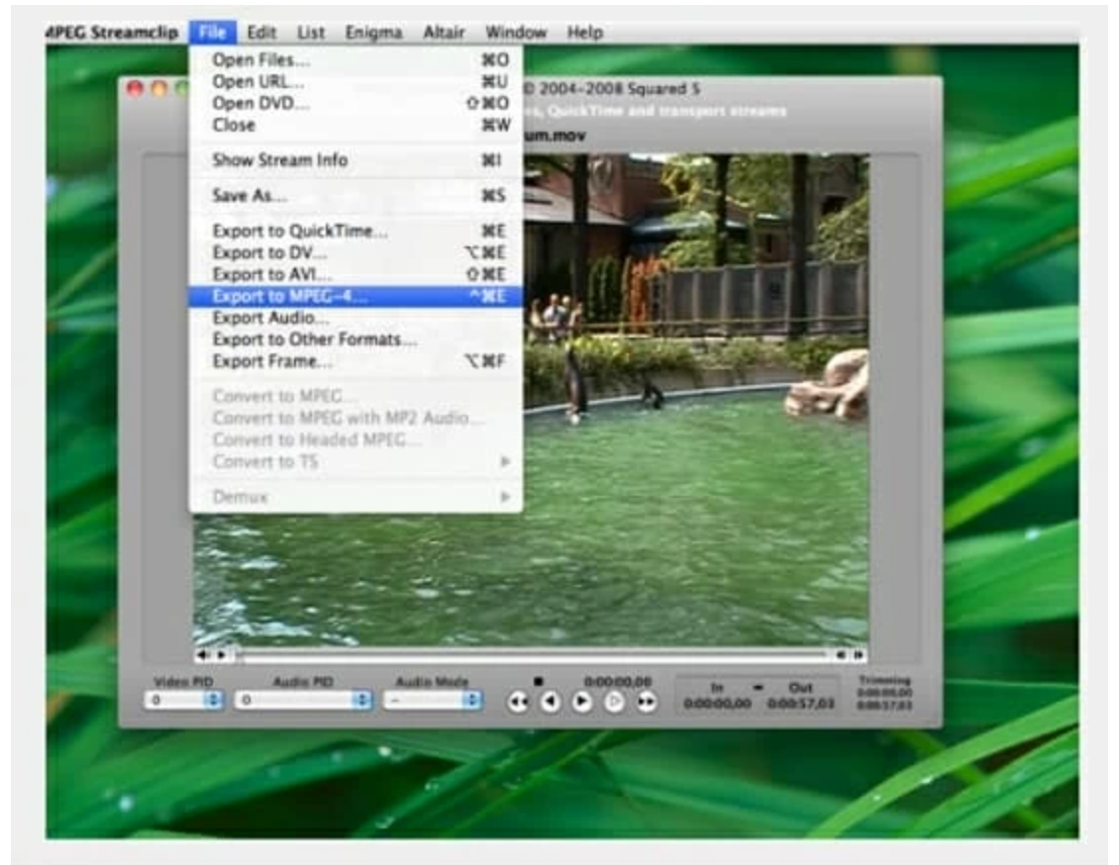Open the MPEG Streamclip application menu
The height and width of the screenshot is (865, 1119).
click(112, 32)
